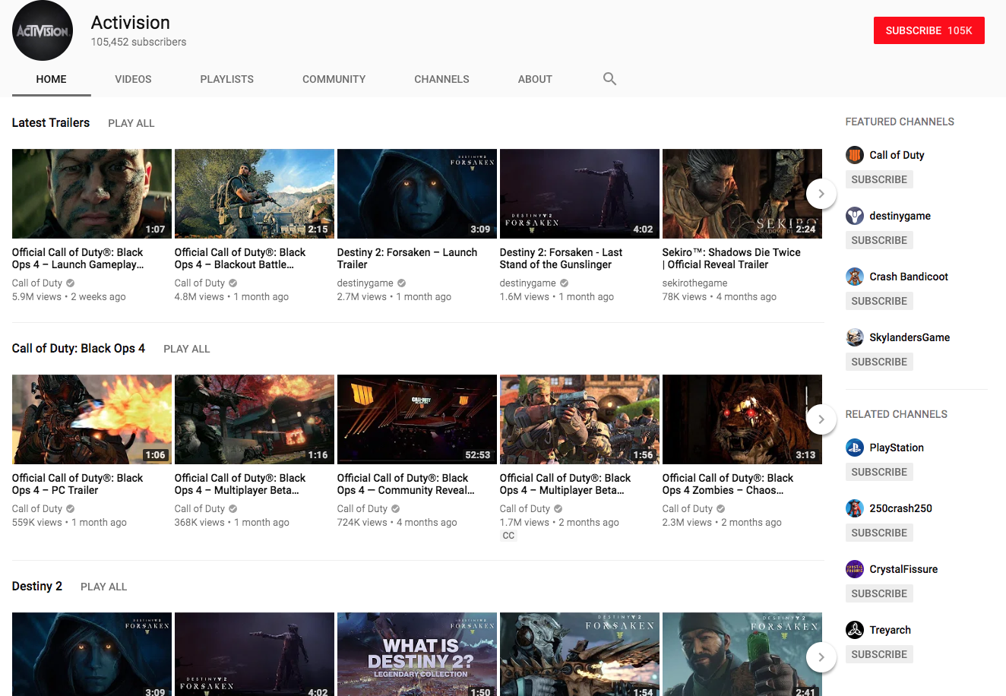This screenshot has width=1006, height=696.
Task: Open Black Ops 4 Zombies Chaos thumbnail
Action: 742,419
